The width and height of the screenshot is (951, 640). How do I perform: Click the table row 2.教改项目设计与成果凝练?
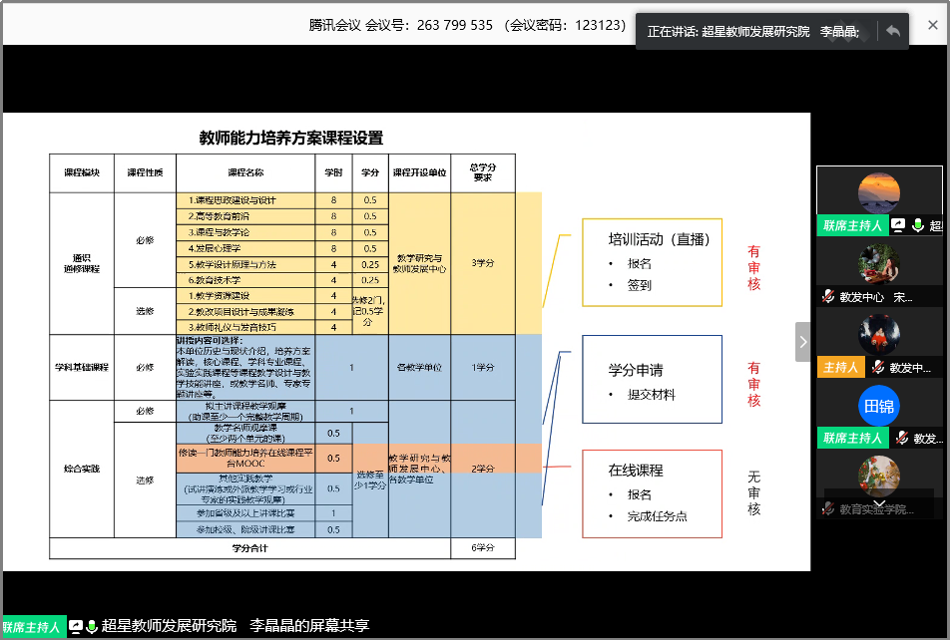click(x=245, y=311)
